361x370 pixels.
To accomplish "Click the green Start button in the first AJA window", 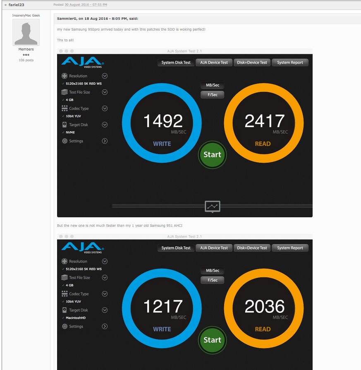I will click(213, 154).
